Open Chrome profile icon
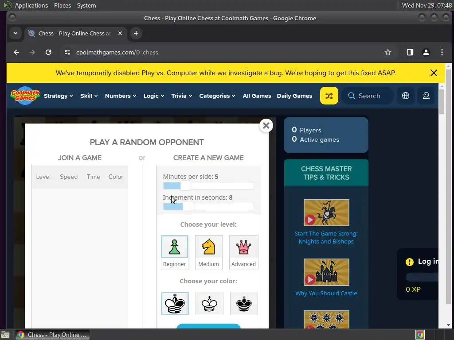454x340 pixels. tap(426, 52)
